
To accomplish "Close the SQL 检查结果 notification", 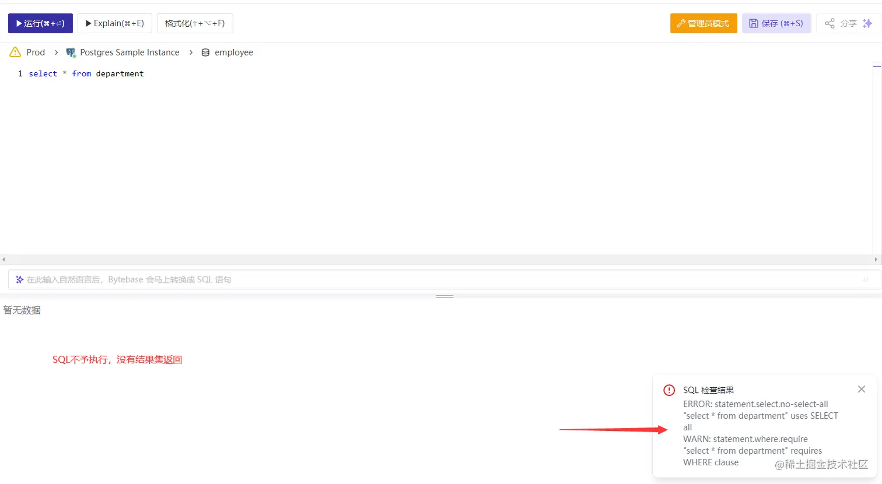I will click(x=862, y=389).
